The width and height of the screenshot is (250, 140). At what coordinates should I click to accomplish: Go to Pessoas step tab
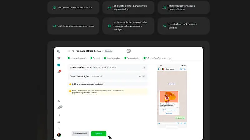pyautogui.click(x=95, y=58)
